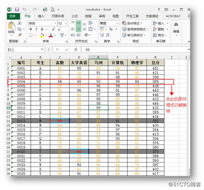Open alignment group dialog launcher
This screenshot has width=204, height=190.
(x=96, y=42)
